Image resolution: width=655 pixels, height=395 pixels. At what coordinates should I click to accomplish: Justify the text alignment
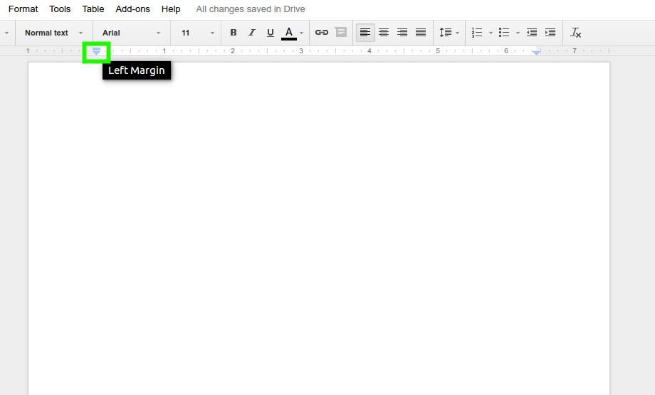421,33
